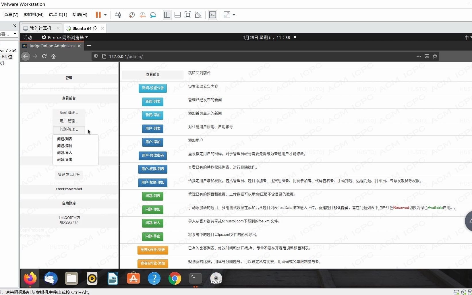Click the 用户-权限-添加 button
This screenshot has width=472, height=295.
click(x=153, y=183)
